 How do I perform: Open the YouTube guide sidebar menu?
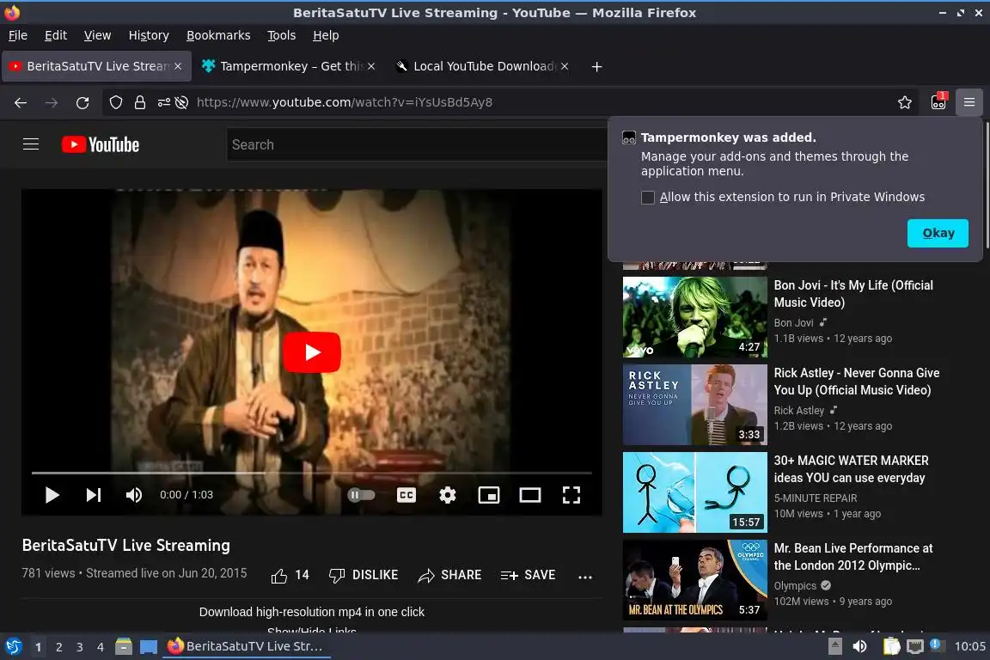tap(31, 144)
